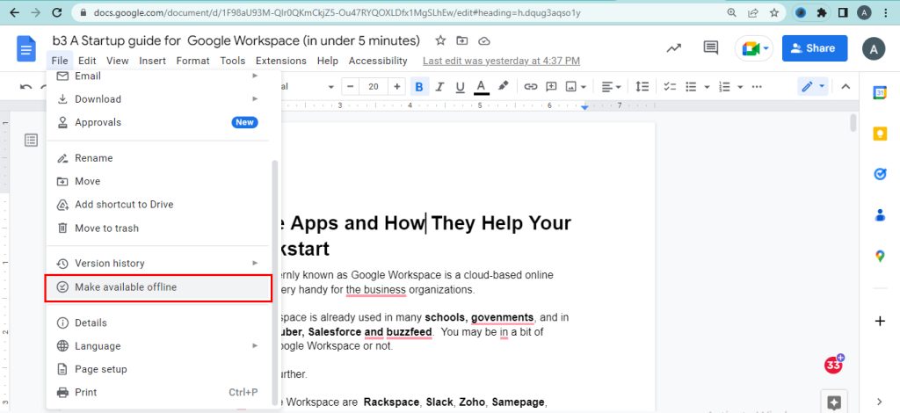Expand the Download submenu
This screenshot has height=413, width=900.
click(x=158, y=99)
